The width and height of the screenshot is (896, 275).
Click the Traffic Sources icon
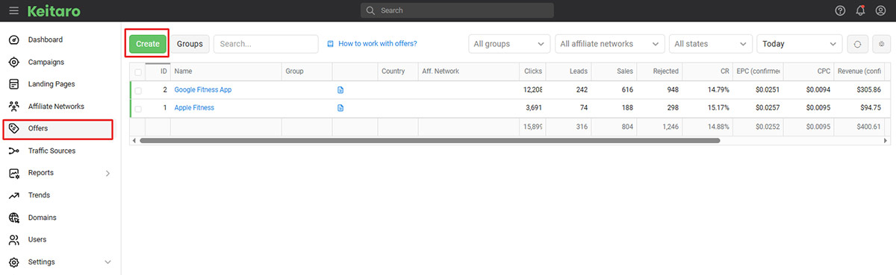point(13,151)
